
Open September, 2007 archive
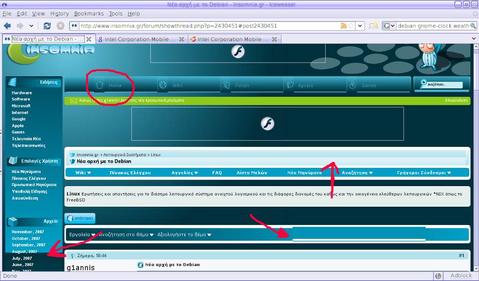click(x=29, y=245)
